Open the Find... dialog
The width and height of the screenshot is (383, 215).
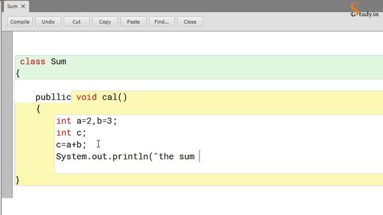pyautogui.click(x=162, y=22)
